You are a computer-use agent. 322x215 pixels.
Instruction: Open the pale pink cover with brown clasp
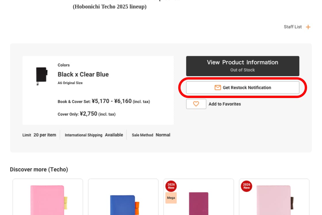click(x=274, y=200)
